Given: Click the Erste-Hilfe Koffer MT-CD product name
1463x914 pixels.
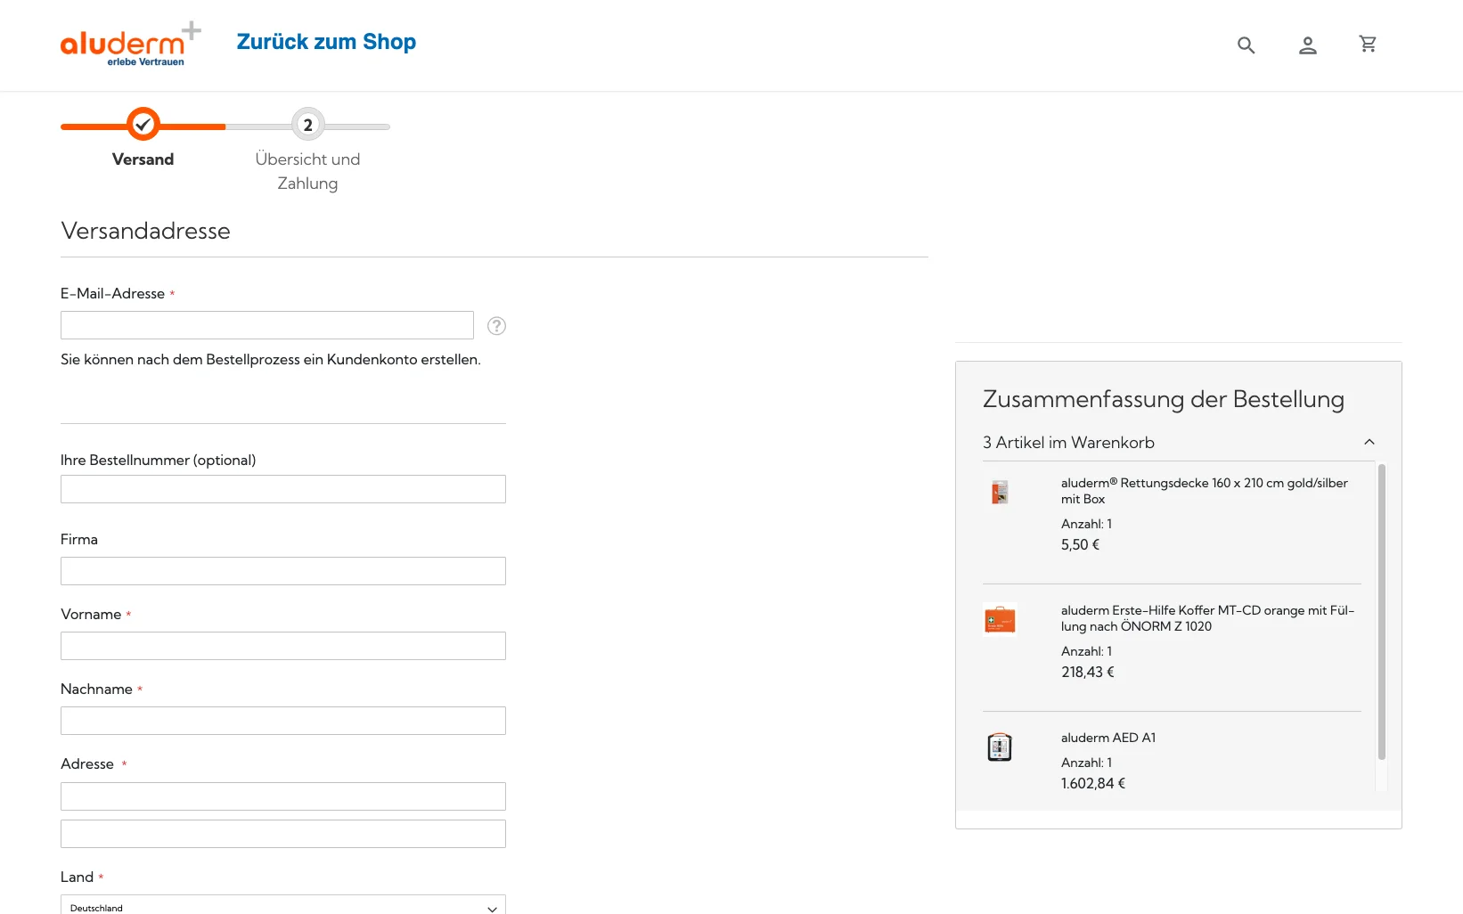Looking at the screenshot, I should pyautogui.click(x=1207, y=618).
